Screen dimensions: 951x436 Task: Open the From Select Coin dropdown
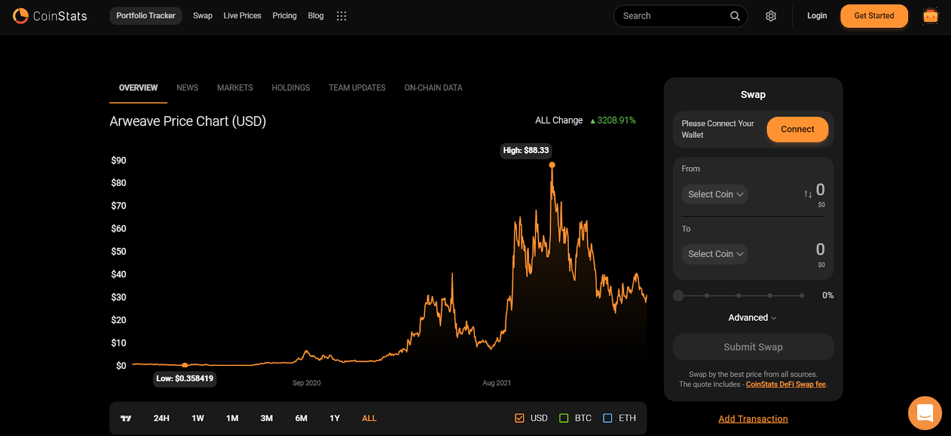pyautogui.click(x=714, y=194)
